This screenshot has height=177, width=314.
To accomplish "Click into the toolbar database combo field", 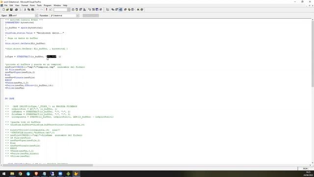I will [60, 9].
